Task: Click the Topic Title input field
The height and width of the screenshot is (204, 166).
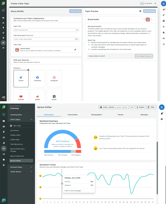Action: (46, 30)
